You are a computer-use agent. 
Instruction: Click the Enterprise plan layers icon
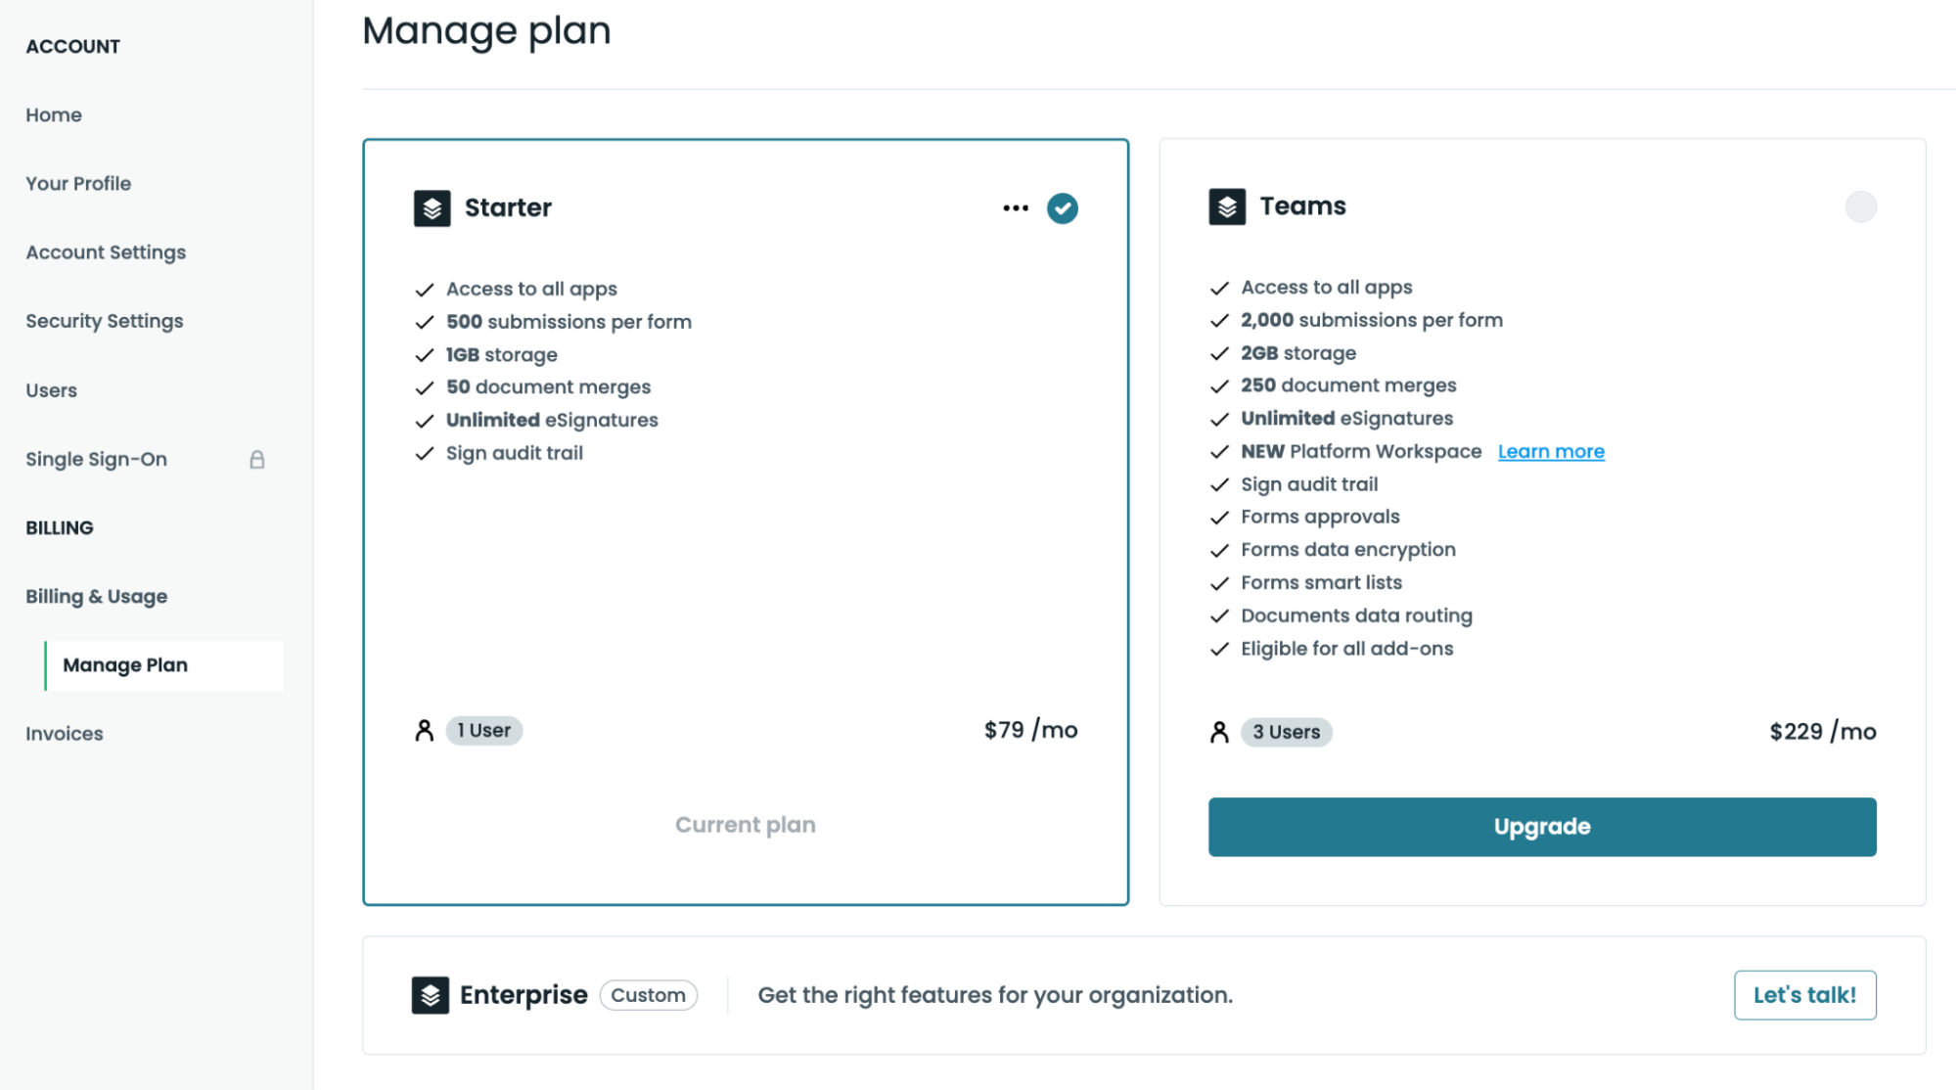click(430, 995)
